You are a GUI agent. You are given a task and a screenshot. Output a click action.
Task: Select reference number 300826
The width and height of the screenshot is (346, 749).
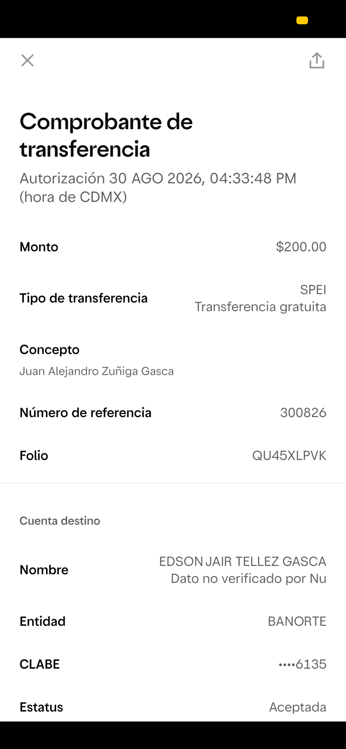click(303, 413)
